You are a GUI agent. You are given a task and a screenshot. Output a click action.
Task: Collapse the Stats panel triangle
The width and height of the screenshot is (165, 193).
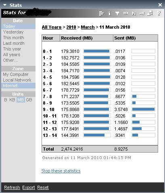5,5
